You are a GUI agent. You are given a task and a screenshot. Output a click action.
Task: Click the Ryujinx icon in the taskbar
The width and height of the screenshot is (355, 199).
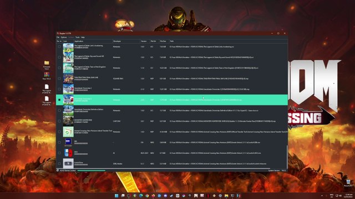tap(239, 196)
